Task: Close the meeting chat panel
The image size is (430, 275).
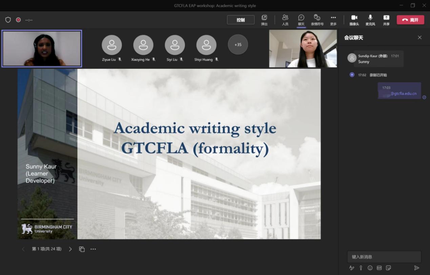Action: coord(419,38)
